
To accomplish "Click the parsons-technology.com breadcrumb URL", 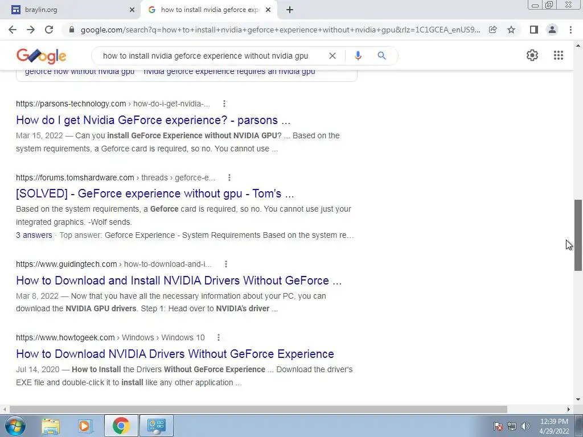I will click(113, 104).
